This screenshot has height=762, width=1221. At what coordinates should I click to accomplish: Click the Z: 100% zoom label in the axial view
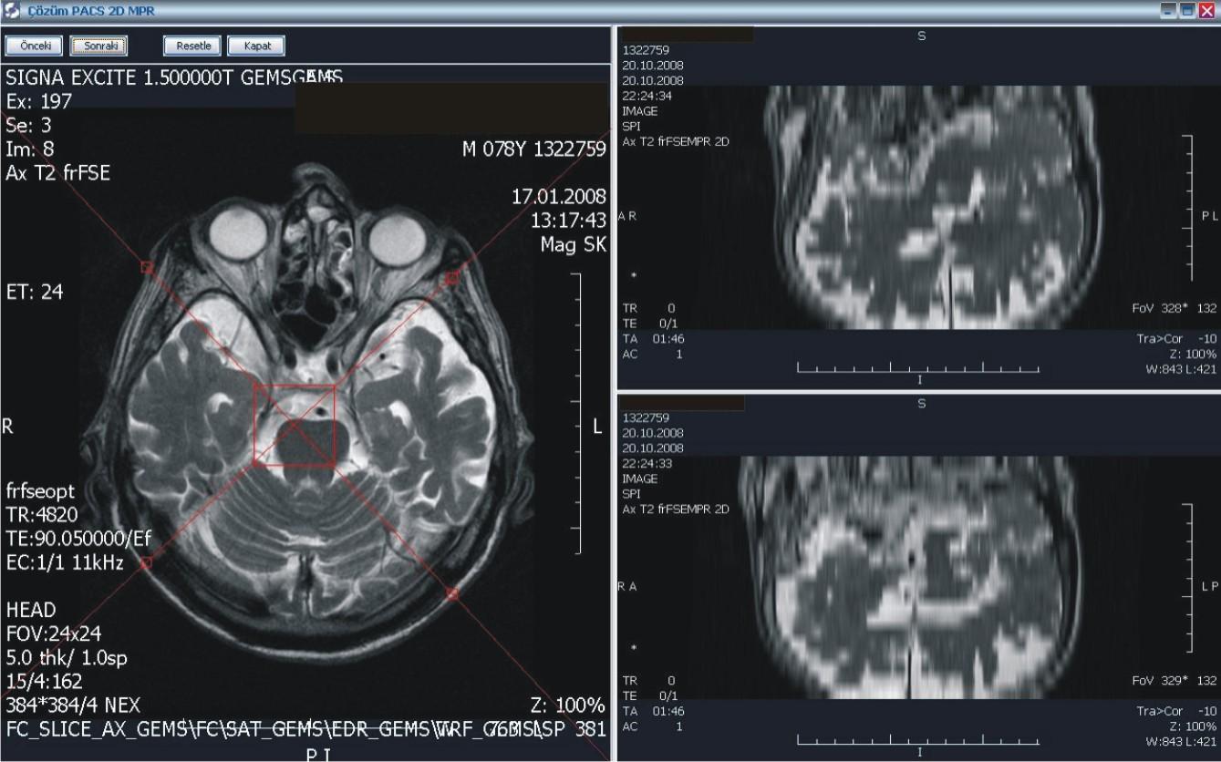567,705
